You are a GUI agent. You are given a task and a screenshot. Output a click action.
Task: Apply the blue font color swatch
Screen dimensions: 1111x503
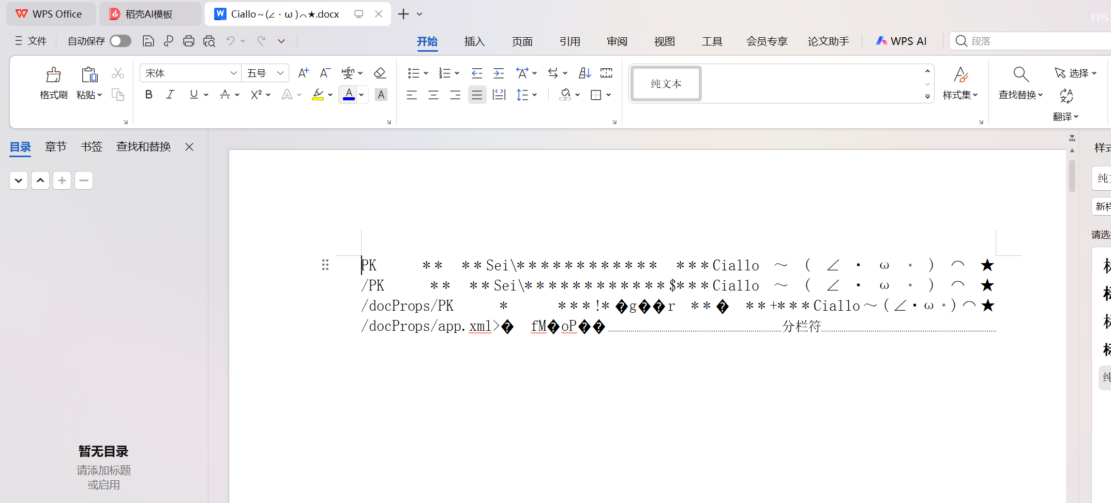point(349,95)
